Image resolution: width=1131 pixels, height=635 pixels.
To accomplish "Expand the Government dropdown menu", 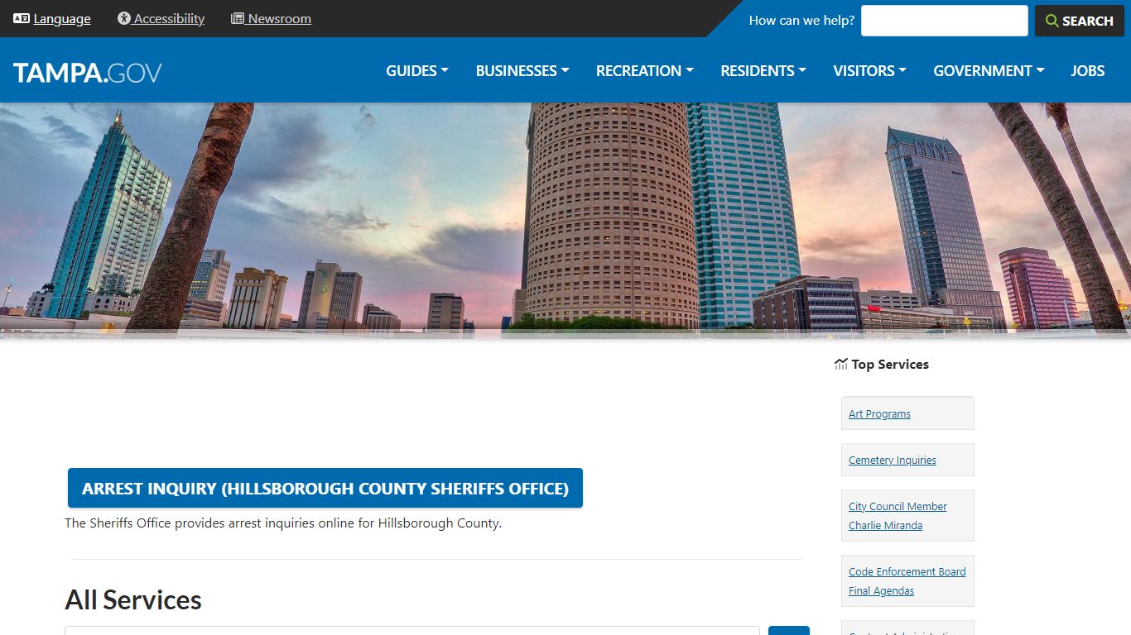I will (989, 71).
